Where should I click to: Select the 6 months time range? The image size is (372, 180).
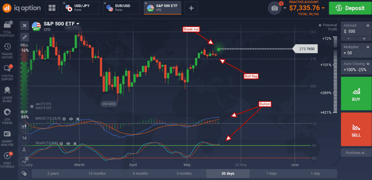(141, 173)
